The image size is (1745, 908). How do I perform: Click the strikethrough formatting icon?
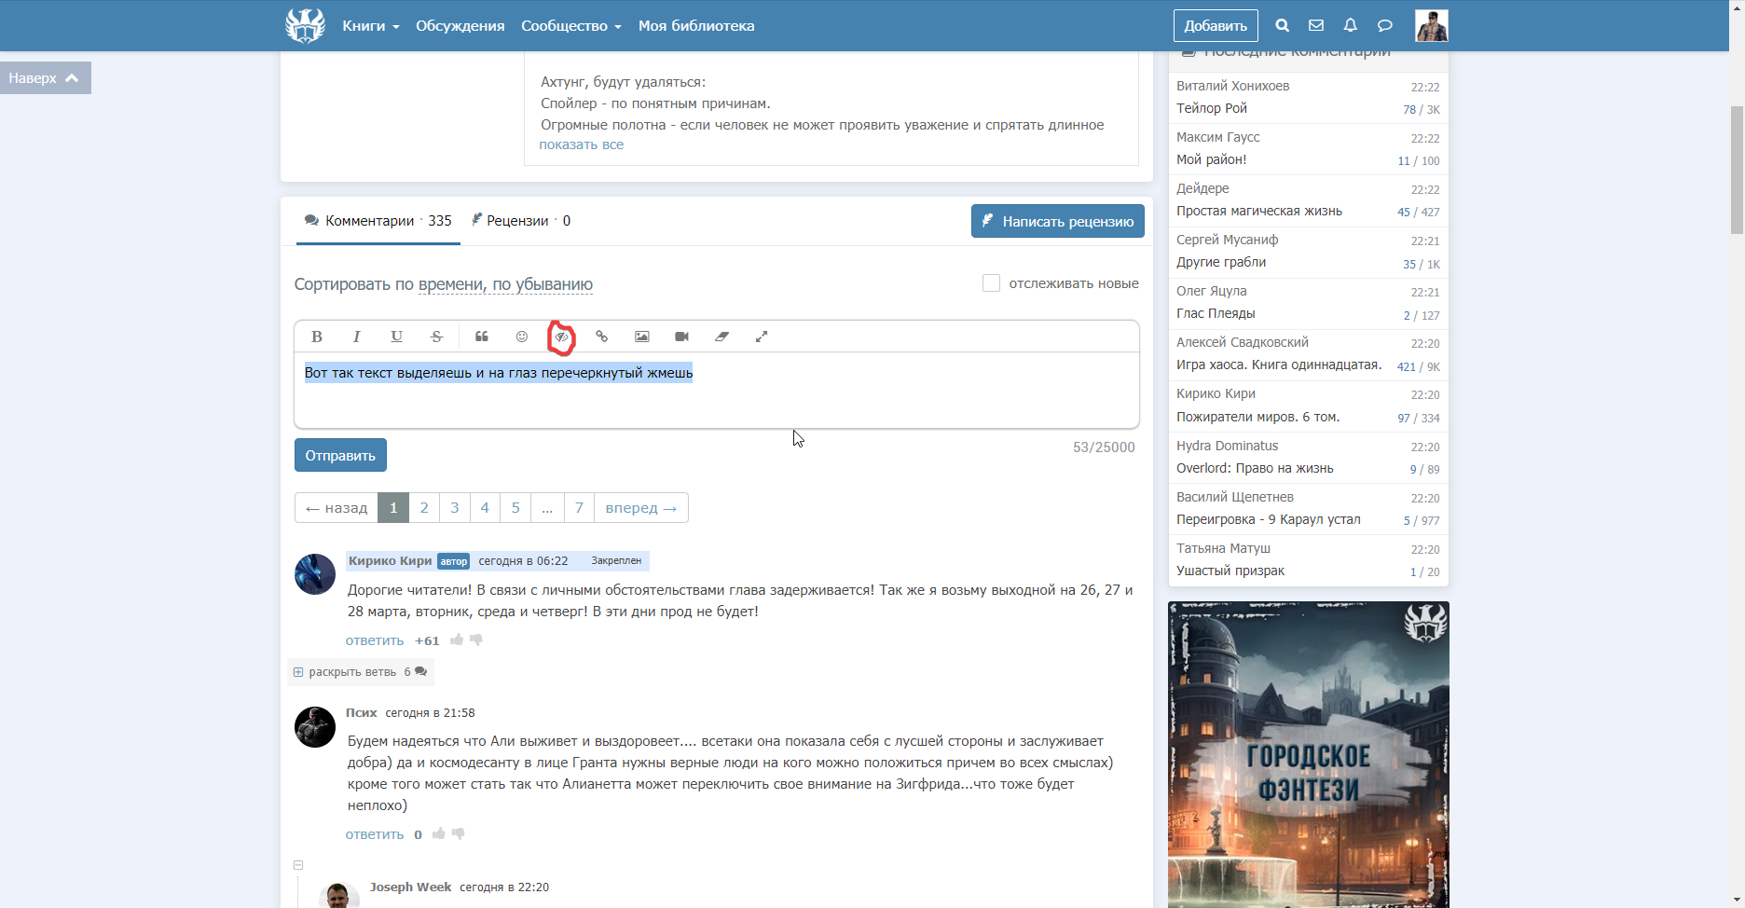(436, 337)
